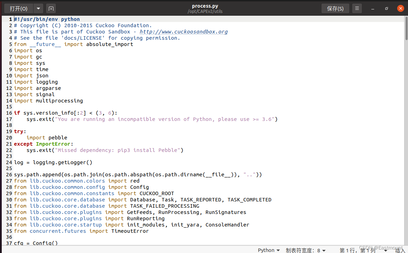This screenshot has width=408, height=253.
Task: Close the process.py editor window
Action: click(x=400, y=9)
